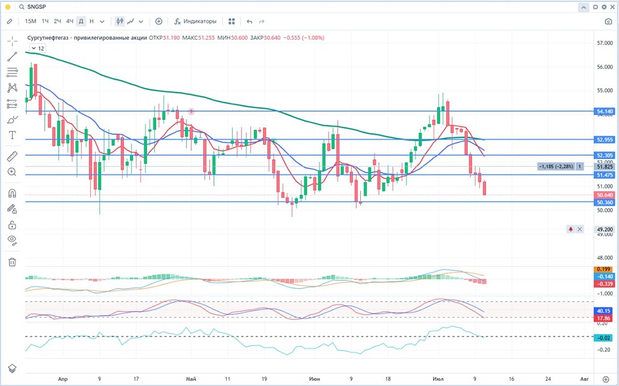Viewport: 619px width, 386px height.
Task: Add a symbol to compare with the plus icon
Action: (158, 21)
